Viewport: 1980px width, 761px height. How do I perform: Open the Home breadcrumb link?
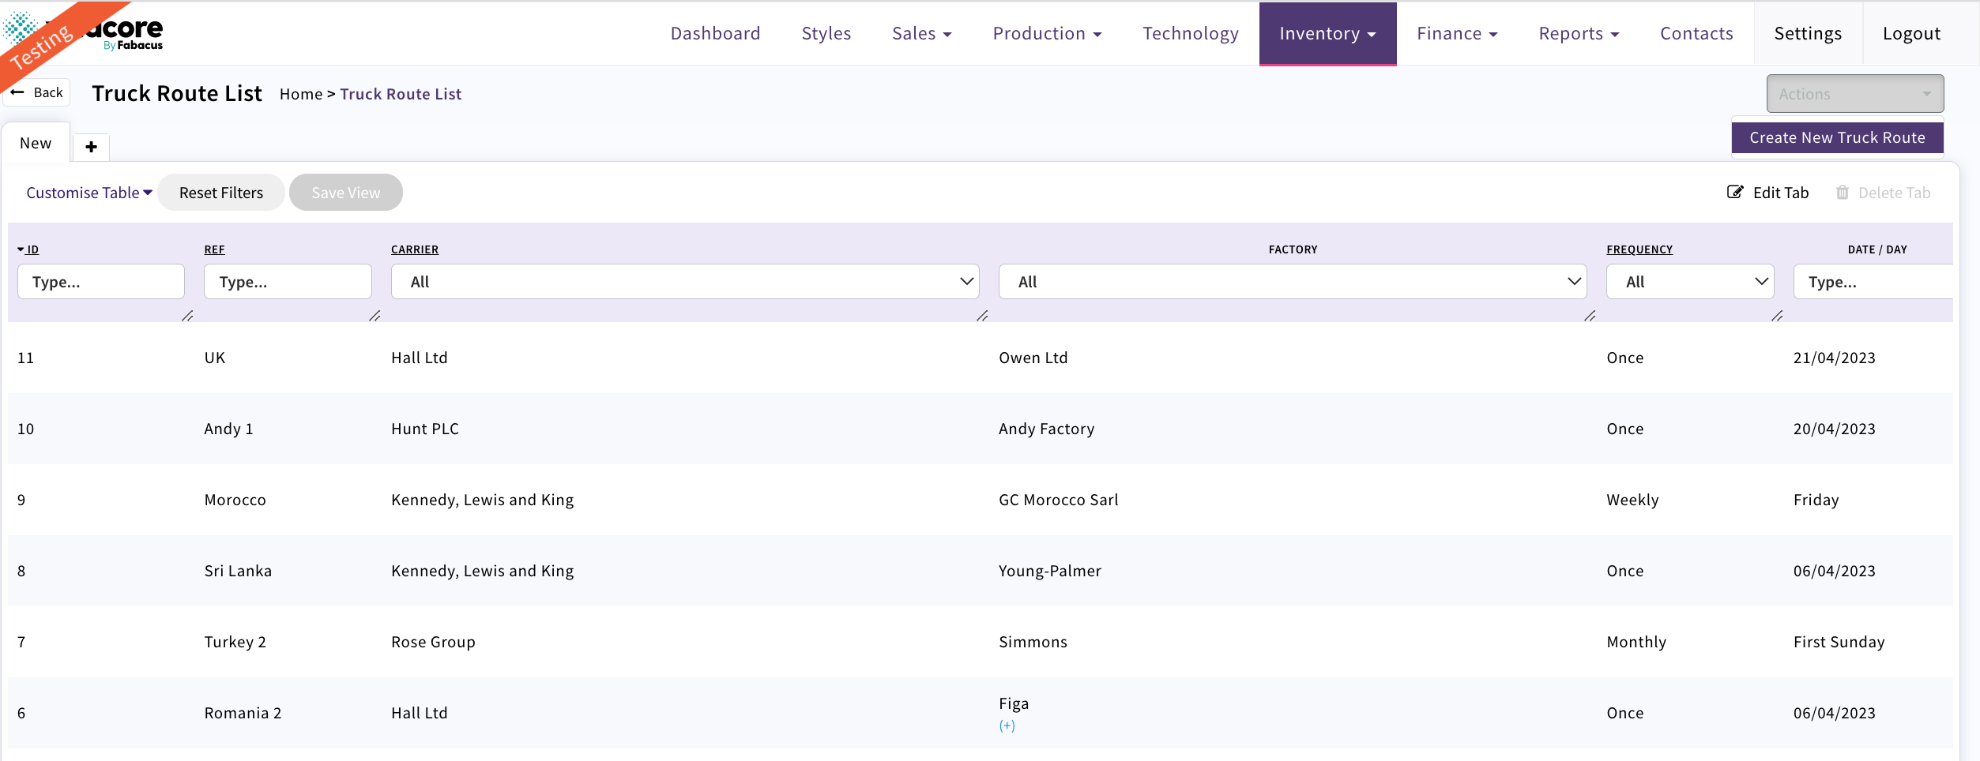click(301, 93)
